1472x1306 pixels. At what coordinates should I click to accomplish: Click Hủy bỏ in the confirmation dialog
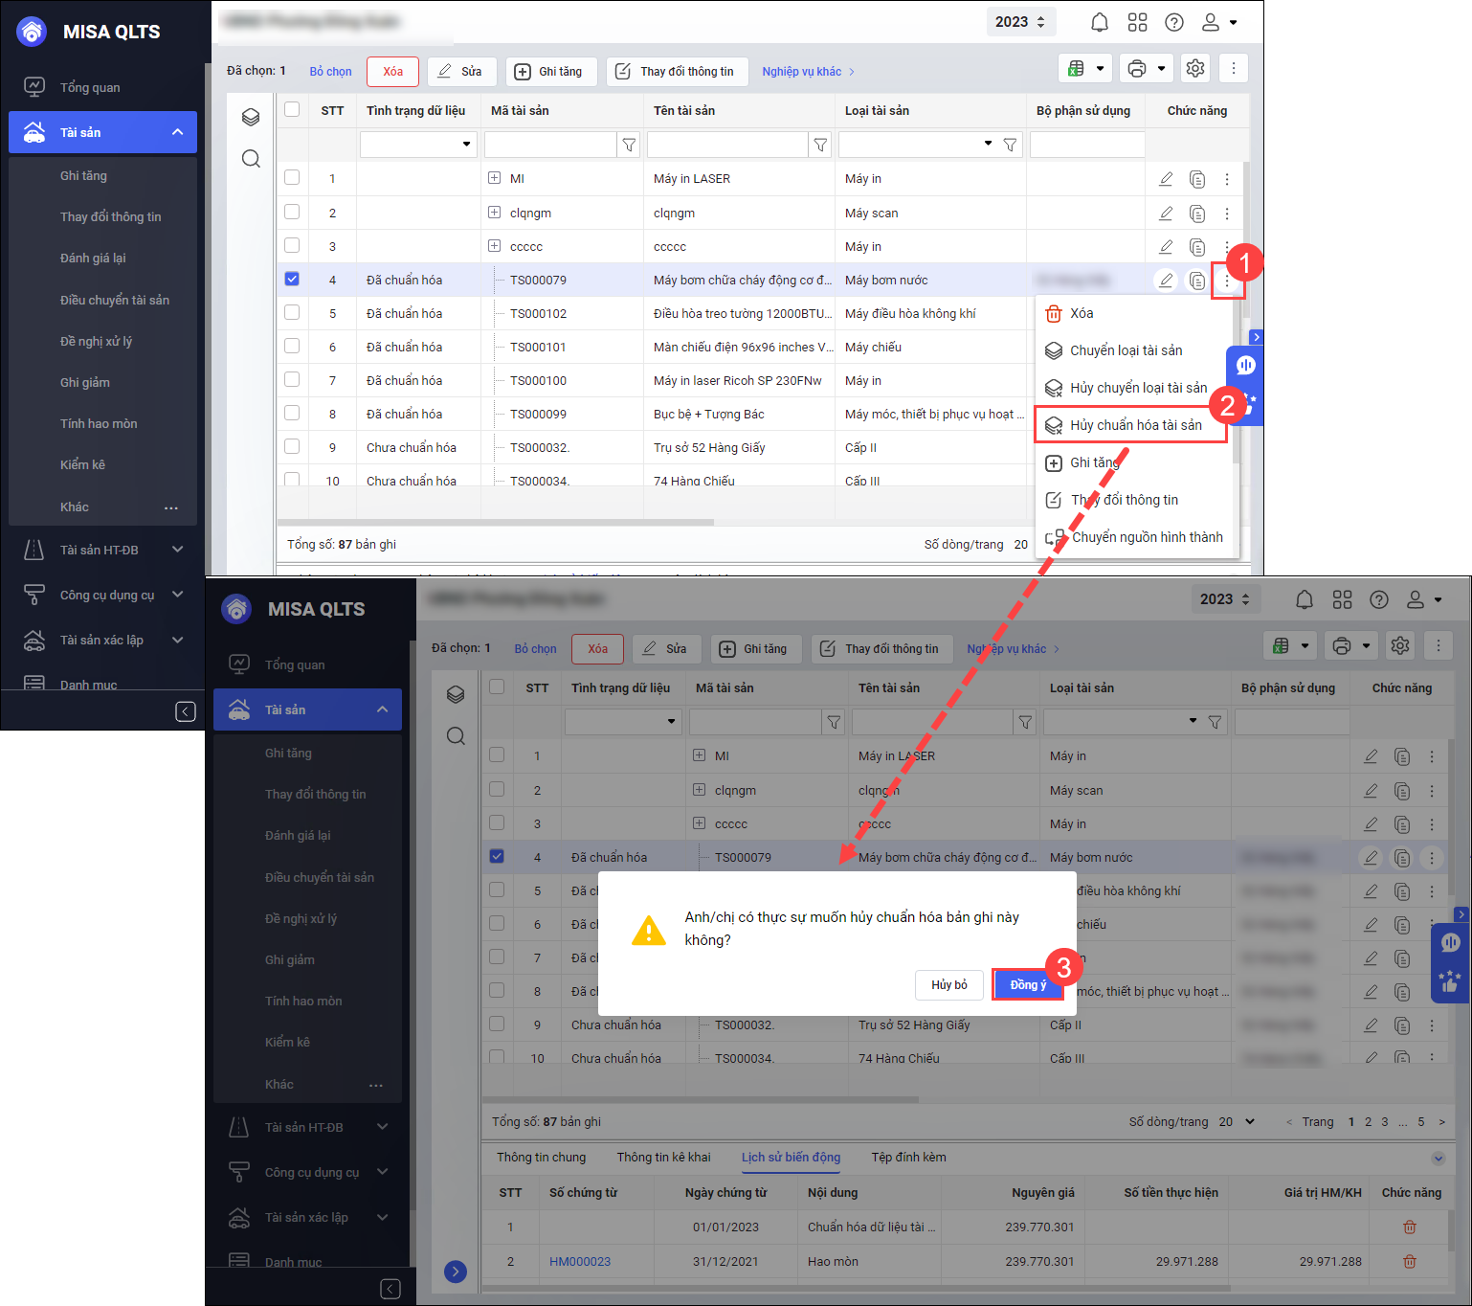(x=949, y=984)
